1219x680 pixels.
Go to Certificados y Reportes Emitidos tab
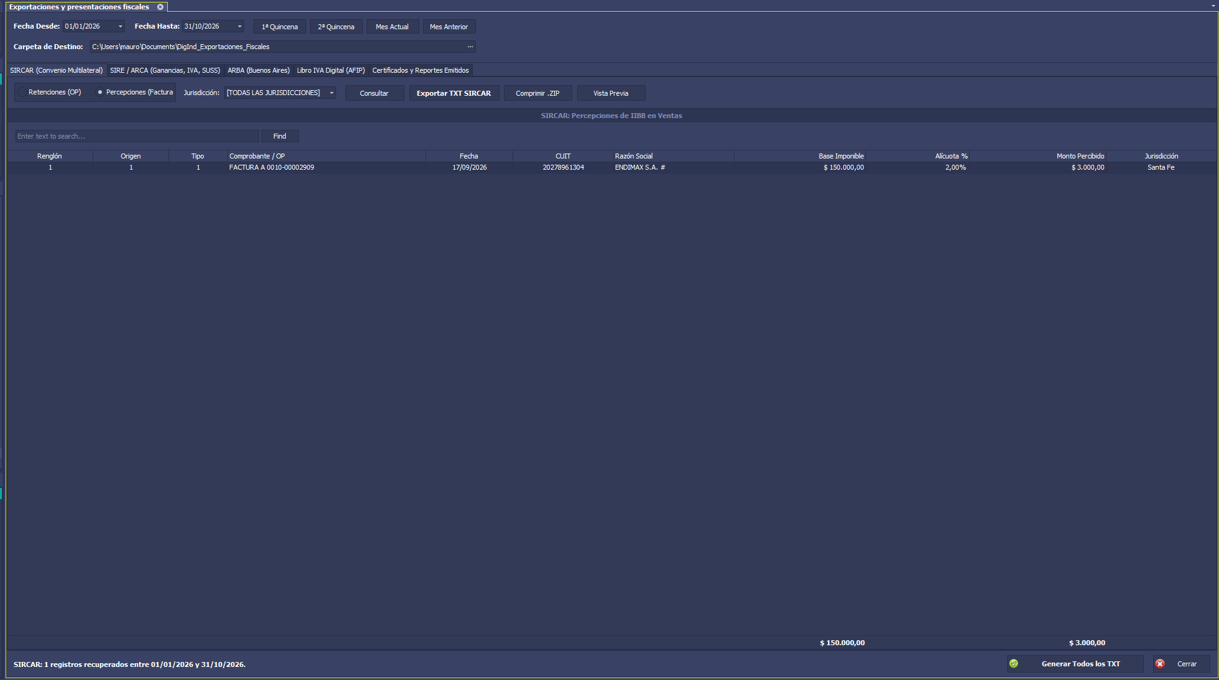pos(421,70)
